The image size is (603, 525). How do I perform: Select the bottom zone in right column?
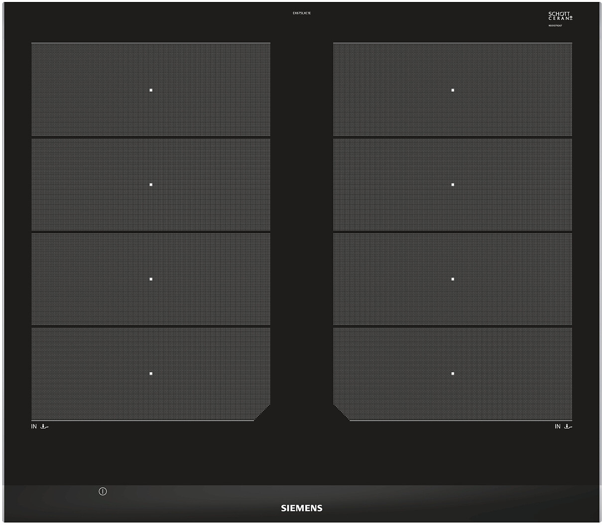(x=453, y=374)
